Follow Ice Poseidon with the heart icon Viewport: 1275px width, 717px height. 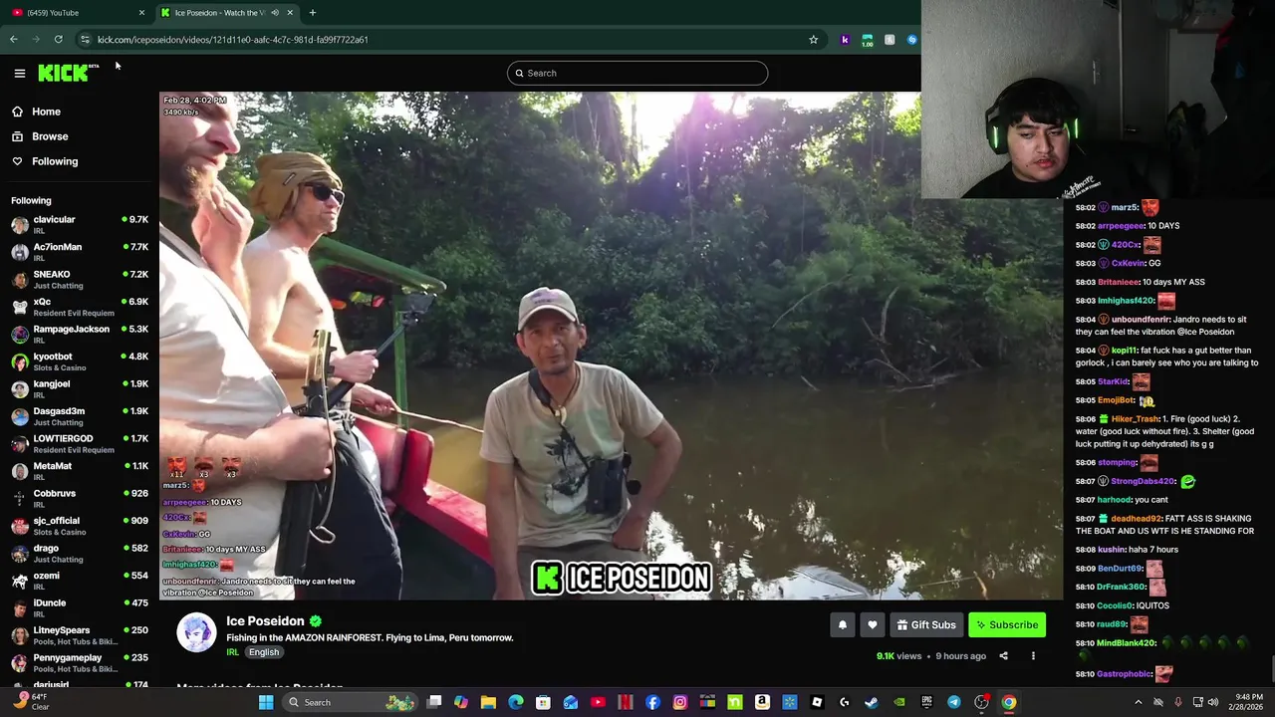tap(872, 624)
